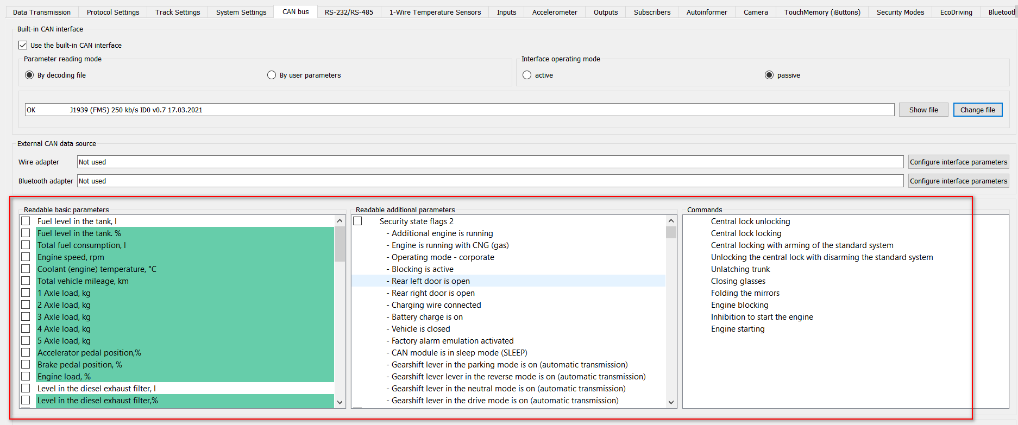
Task: Click Configure interface parameters for Wire adapter
Action: (x=958, y=162)
